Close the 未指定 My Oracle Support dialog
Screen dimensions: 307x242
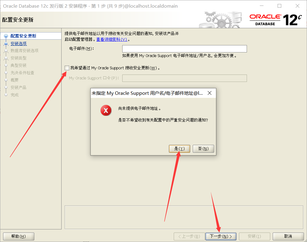pyautogui.click(x=210, y=93)
